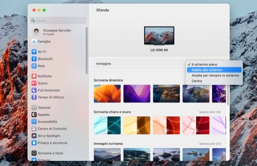Open the Generali gear icon
The image size is (257, 166).
click(34, 107)
